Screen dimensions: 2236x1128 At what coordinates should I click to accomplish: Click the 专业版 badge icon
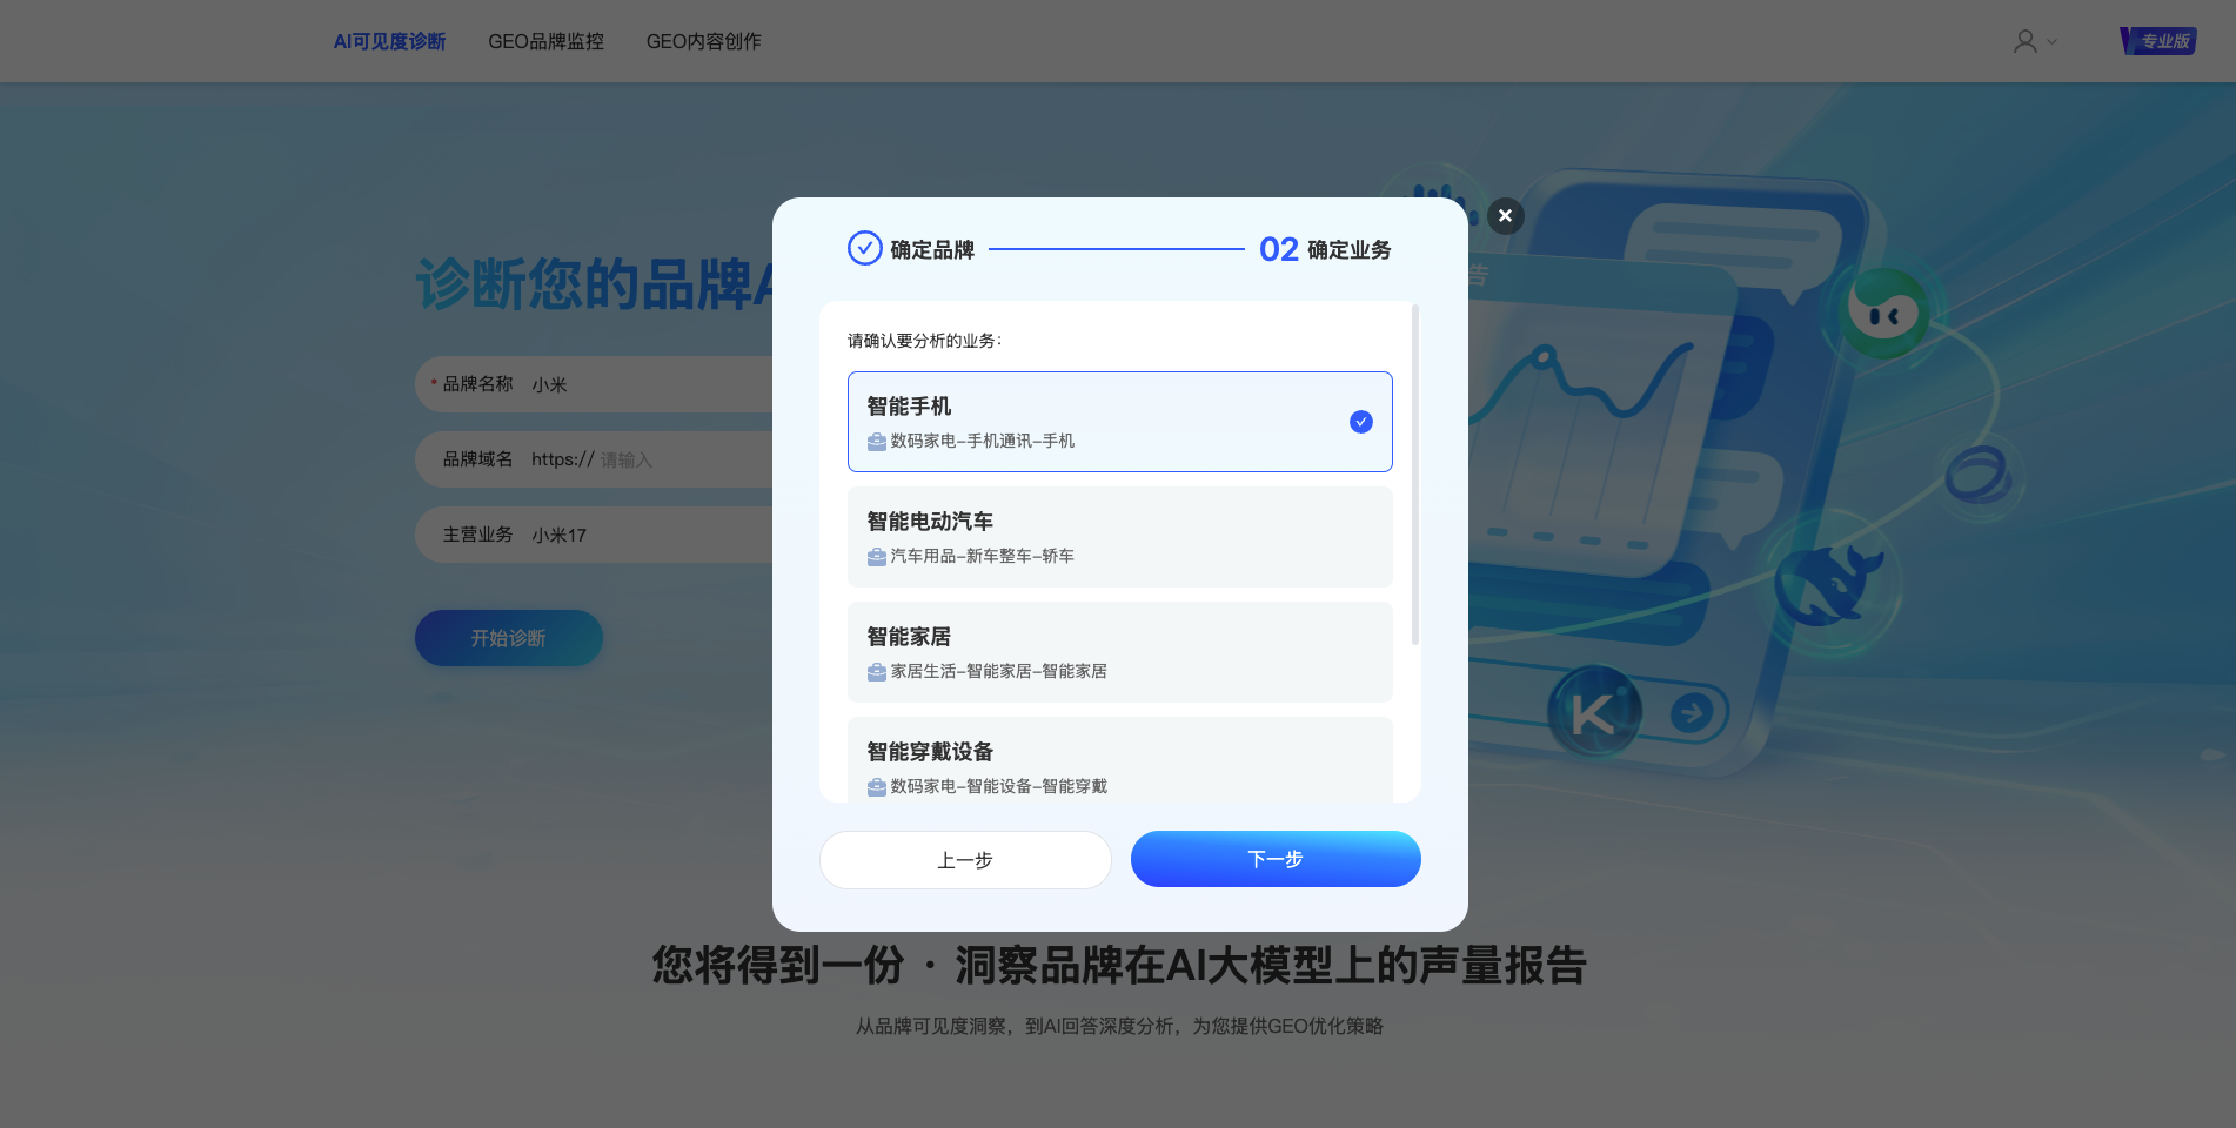pos(2158,41)
